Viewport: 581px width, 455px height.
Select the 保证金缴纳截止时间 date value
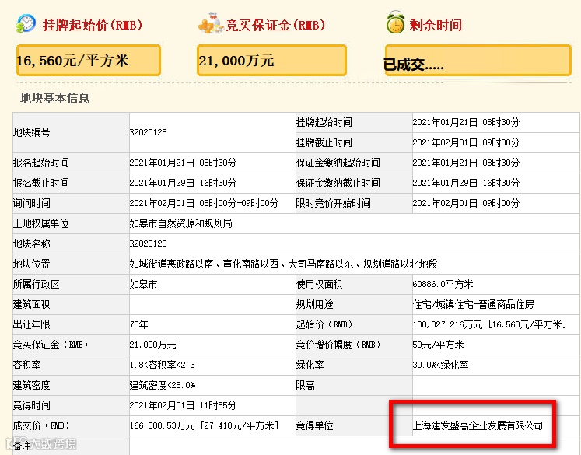pos(466,183)
